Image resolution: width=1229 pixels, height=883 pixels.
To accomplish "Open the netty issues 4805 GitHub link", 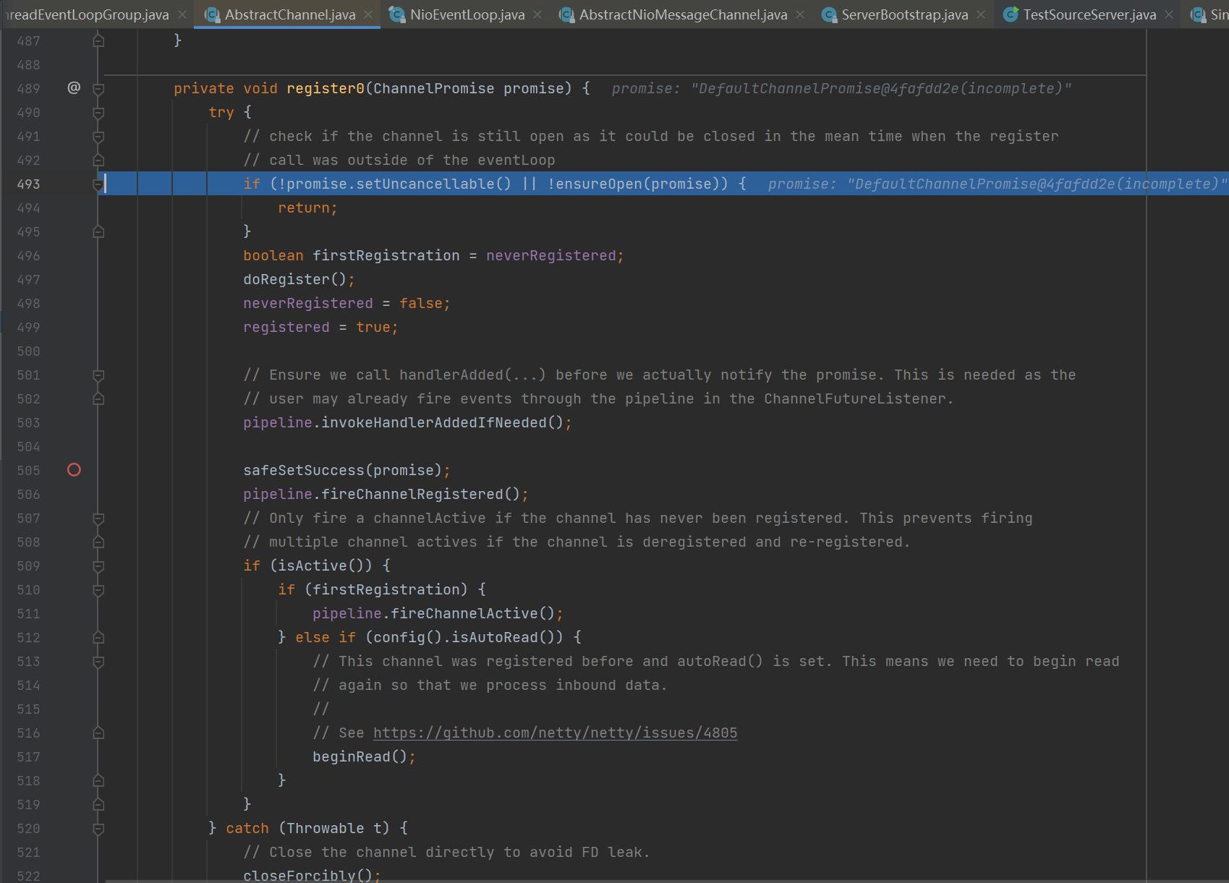I will click(555, 733).
